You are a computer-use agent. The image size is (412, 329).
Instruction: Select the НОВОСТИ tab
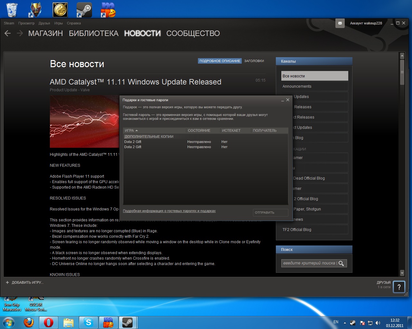[x=142, y=33]
